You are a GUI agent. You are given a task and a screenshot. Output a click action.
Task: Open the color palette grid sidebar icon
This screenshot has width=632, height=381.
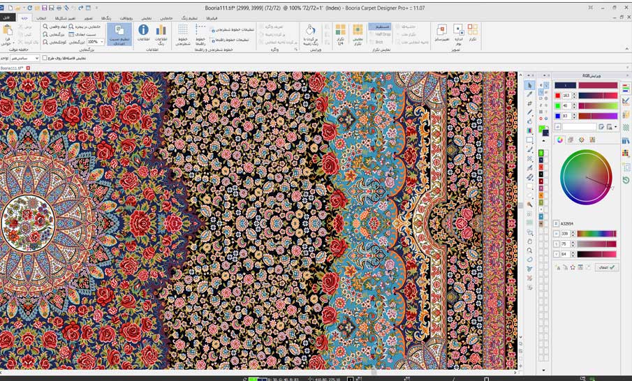point(626,154)
